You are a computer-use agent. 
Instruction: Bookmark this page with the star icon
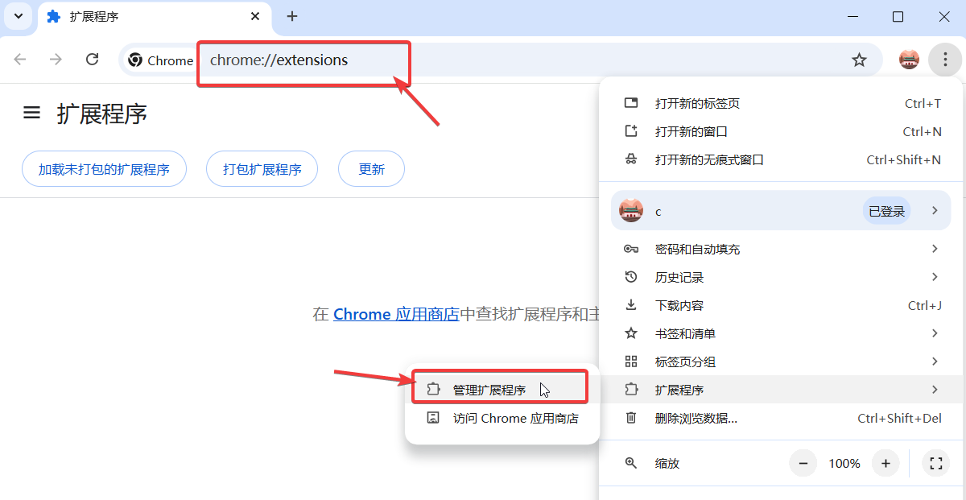859,60
